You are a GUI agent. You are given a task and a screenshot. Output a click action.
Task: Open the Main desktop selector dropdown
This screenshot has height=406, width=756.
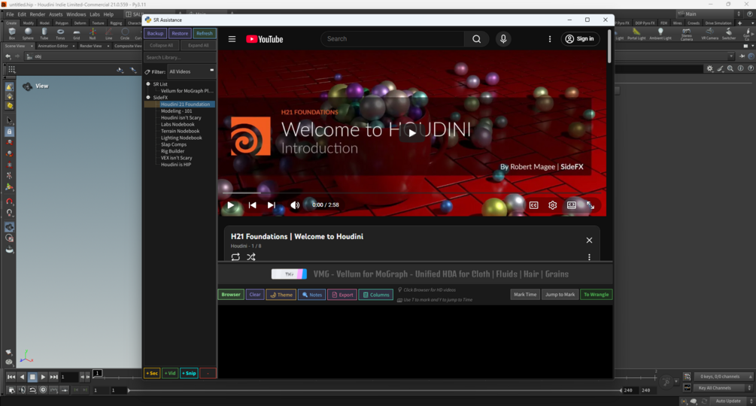709,14
